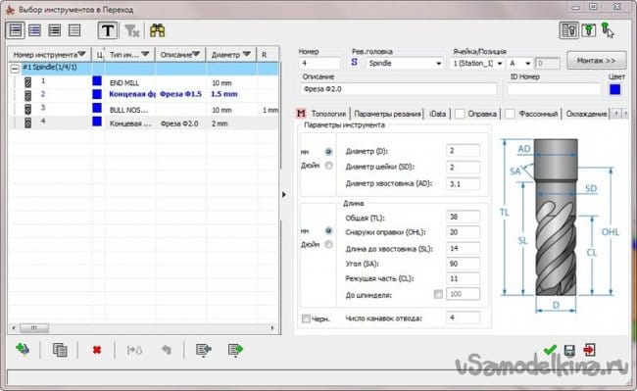Select Дюйм radio for length units
Image resolution: width=637 pixels, height=391 pixels.
pos(328,244)
